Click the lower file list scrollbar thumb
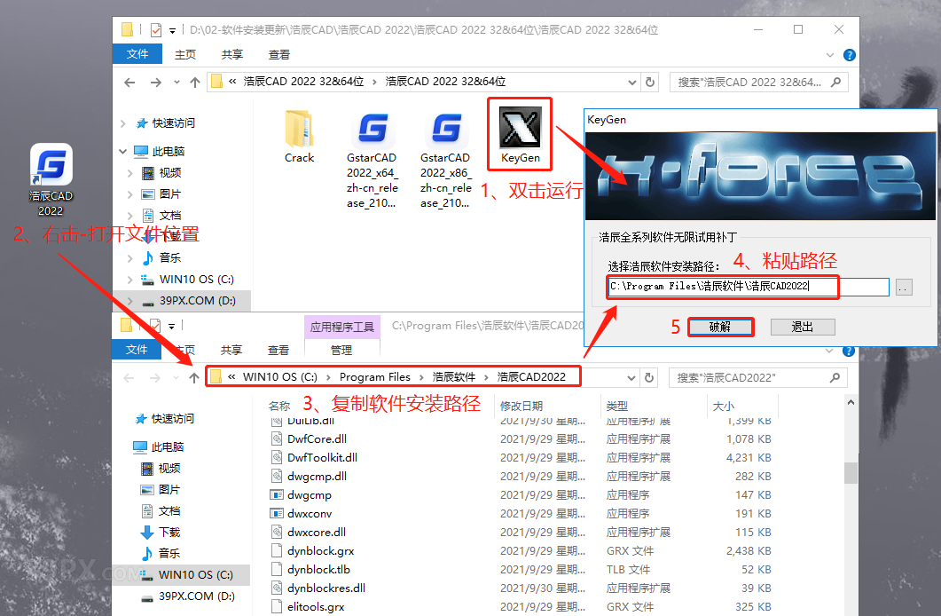This screenshot has width=941, height=616. 851,473
